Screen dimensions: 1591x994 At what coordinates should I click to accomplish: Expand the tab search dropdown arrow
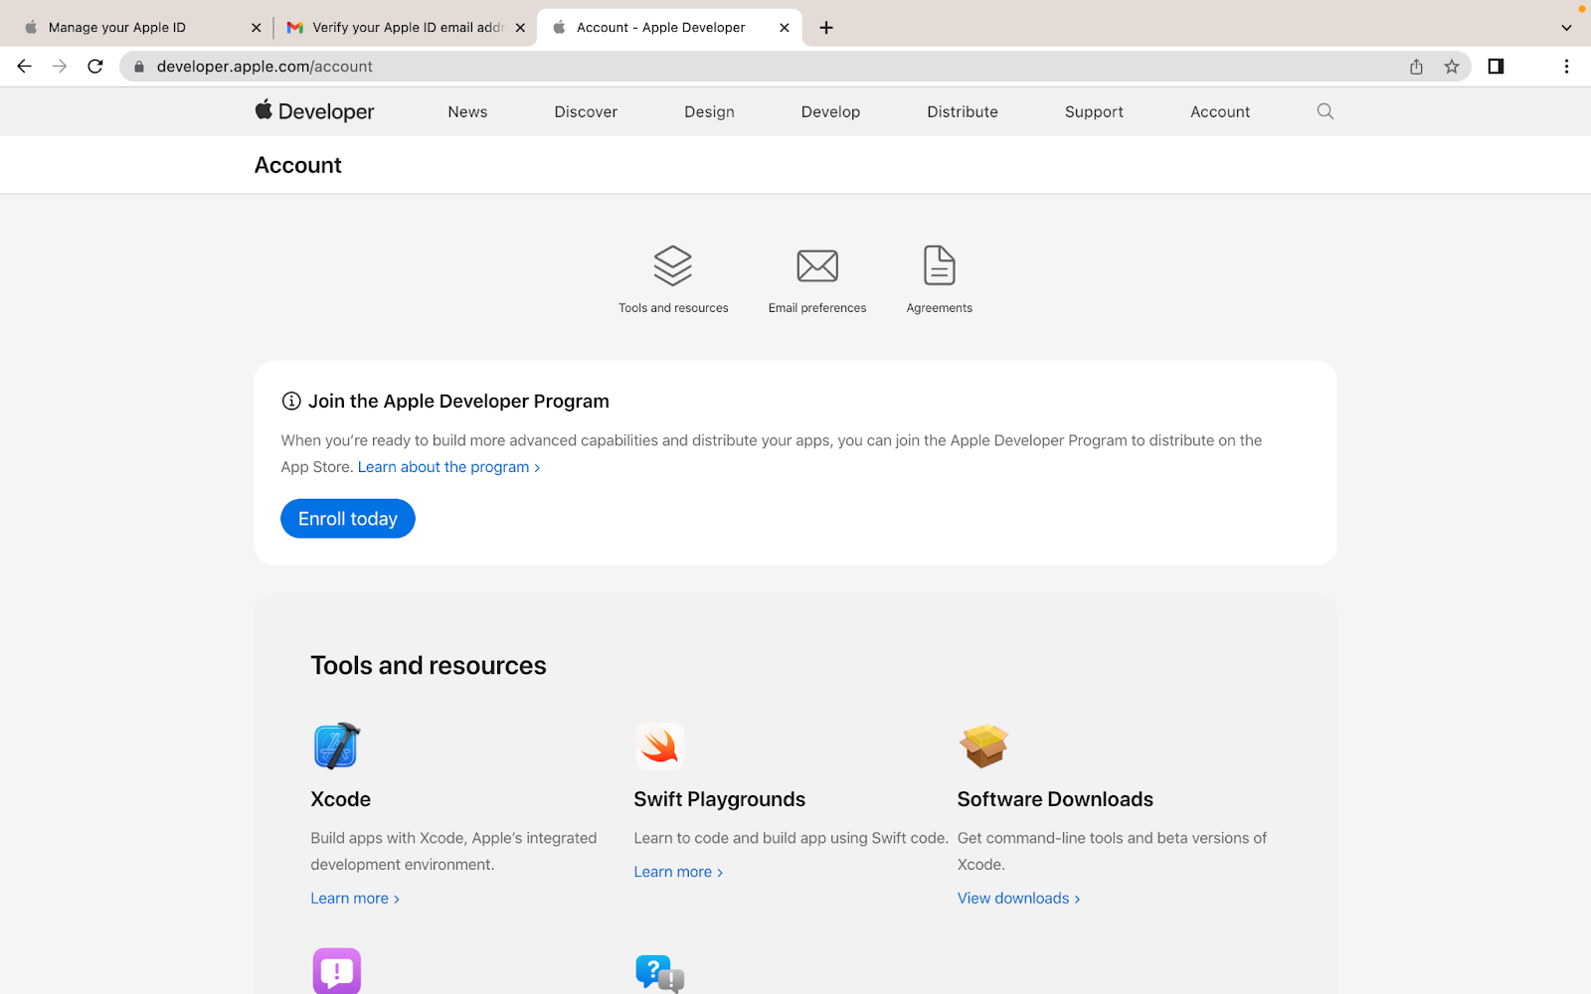coord(1566,28)
